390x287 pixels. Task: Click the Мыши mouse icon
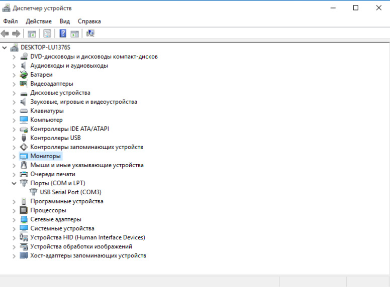point(24,165)
